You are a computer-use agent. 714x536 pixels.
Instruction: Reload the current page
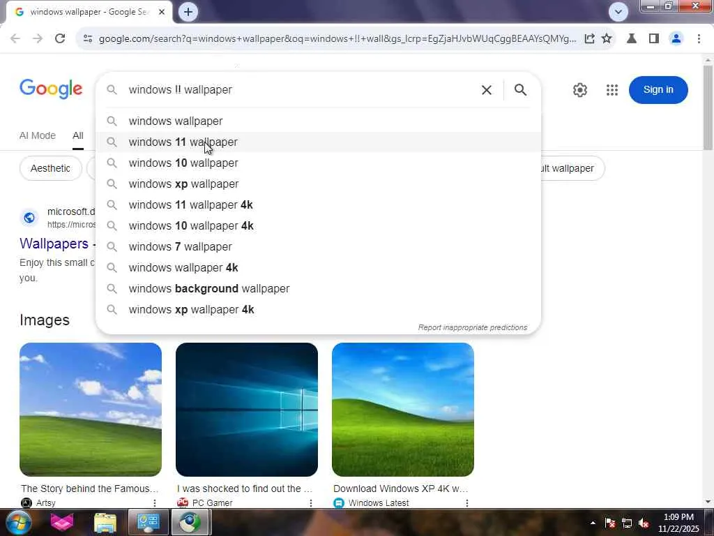pyautogui.click(x=60, y=39)
